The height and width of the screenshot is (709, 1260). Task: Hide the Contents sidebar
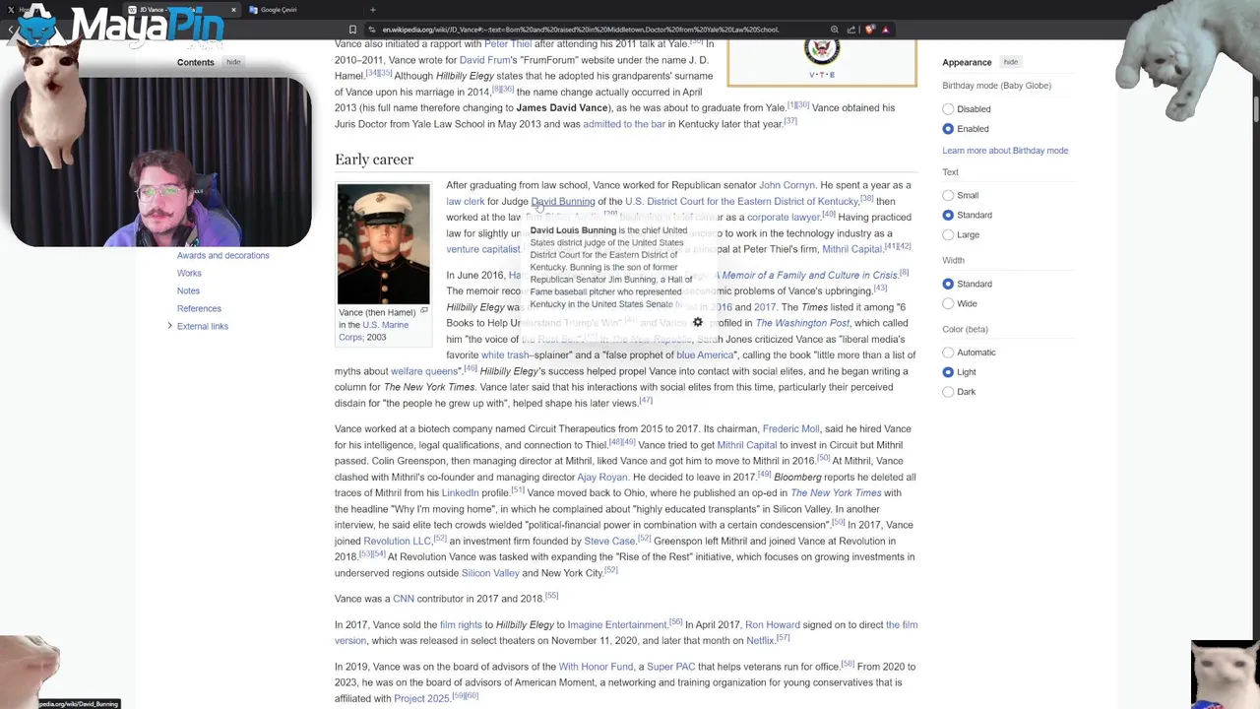(x=233, y=62)
